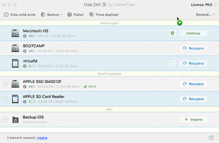The height and width of the screenshot is (143, 219).
Task: Select the BOOTCAMP volume name
Action: (34, 46)
